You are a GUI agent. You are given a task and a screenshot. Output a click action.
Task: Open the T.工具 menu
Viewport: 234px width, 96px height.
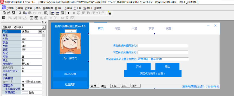point(77,8)
